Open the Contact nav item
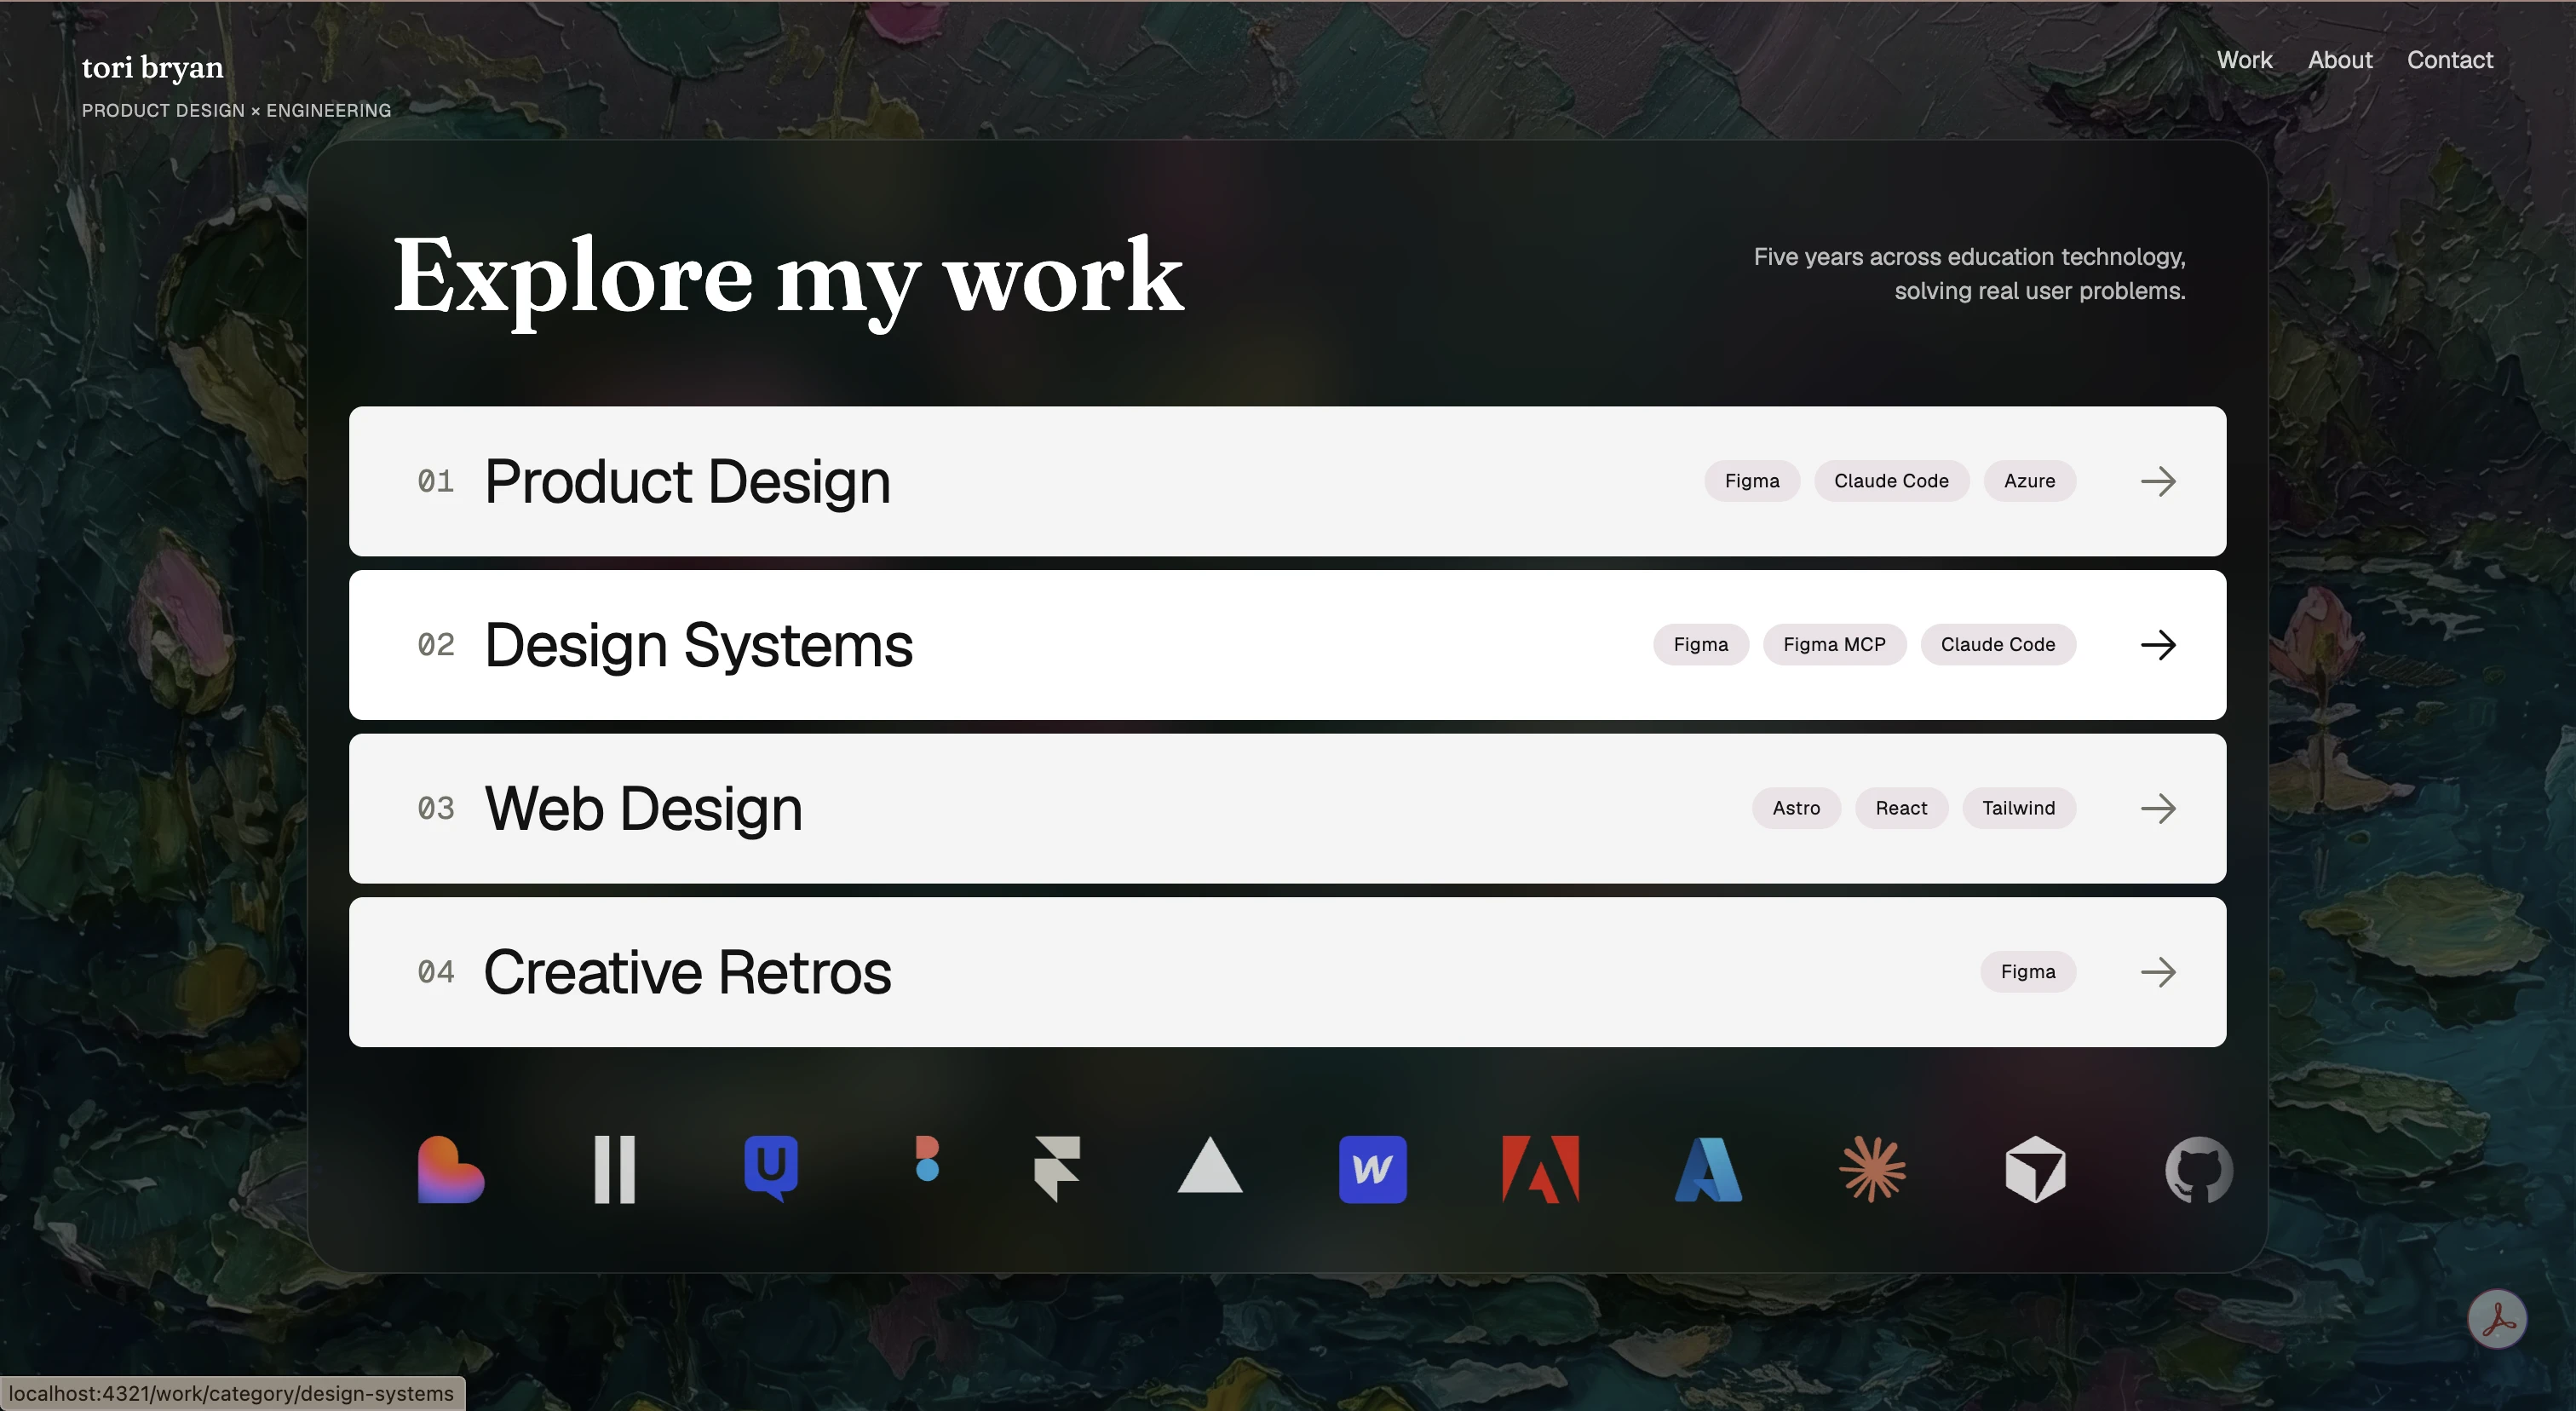This screenshot has height=1411, width=2576. 2450,60
